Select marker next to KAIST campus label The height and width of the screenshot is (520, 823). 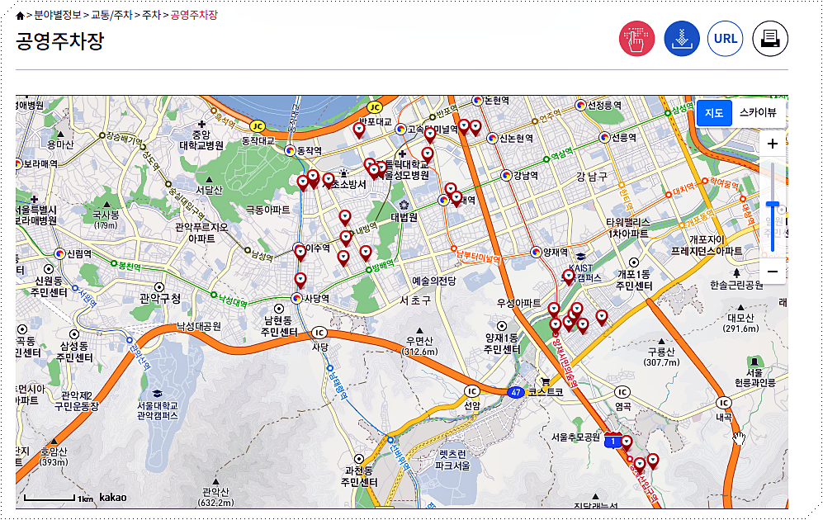[x=569, y=277]
